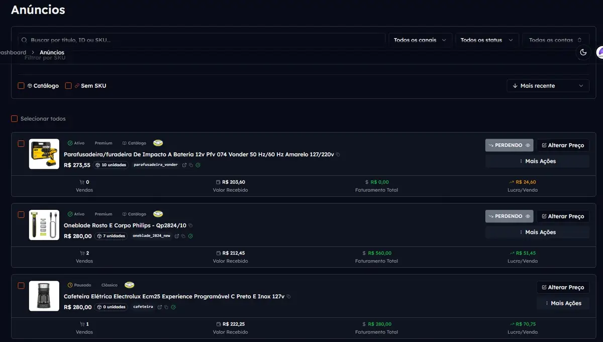Copy SKU icon next to oneblade_2824_new

[183, 236]
